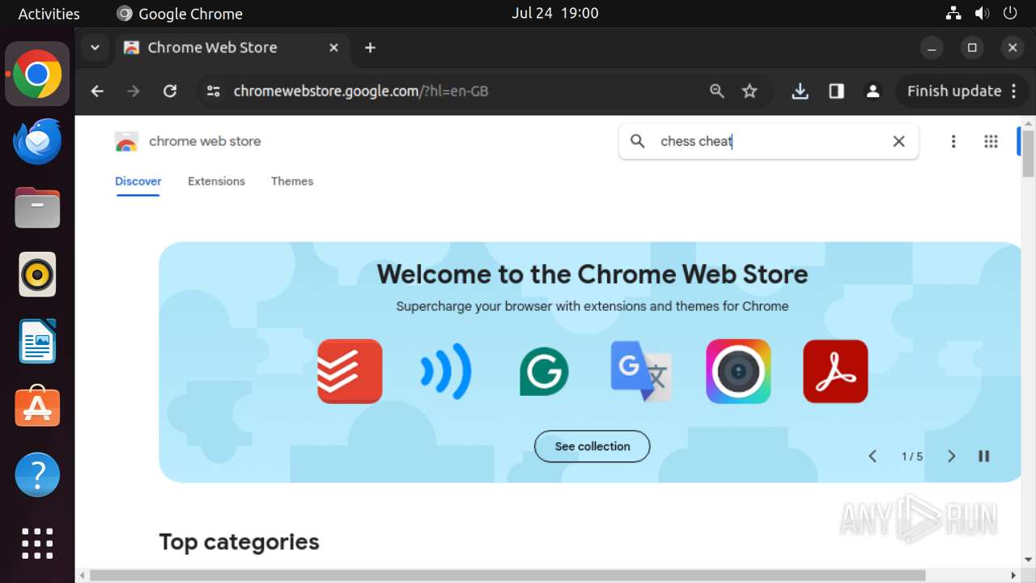Click the chrome web store logo
Viewport: 1036px width, 583px height.
[188, 141]
